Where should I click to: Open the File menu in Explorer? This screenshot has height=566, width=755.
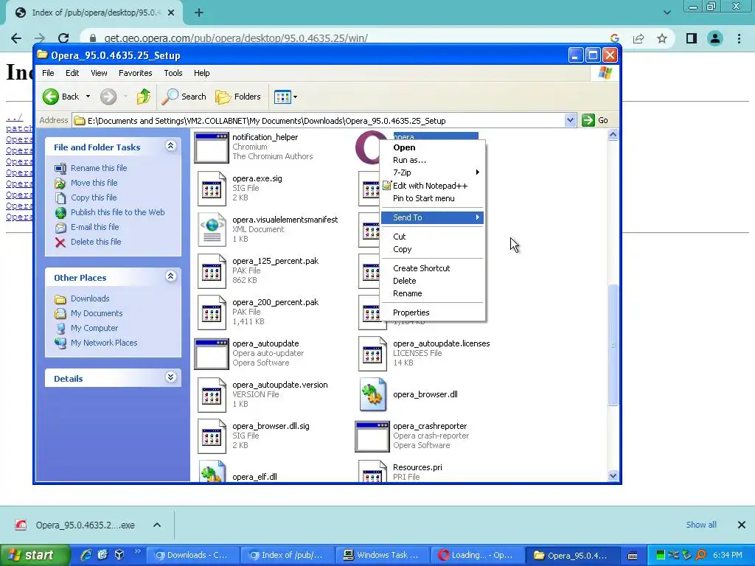click(48, 73)
